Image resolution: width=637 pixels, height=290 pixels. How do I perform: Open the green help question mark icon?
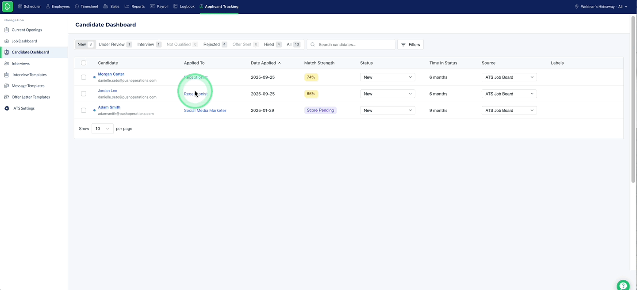tap(623, 285)
